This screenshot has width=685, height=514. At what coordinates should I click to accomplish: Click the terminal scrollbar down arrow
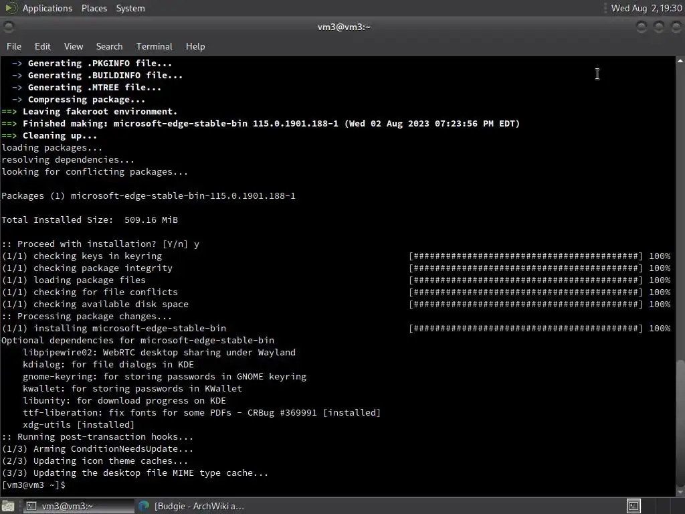coord(680,492)
